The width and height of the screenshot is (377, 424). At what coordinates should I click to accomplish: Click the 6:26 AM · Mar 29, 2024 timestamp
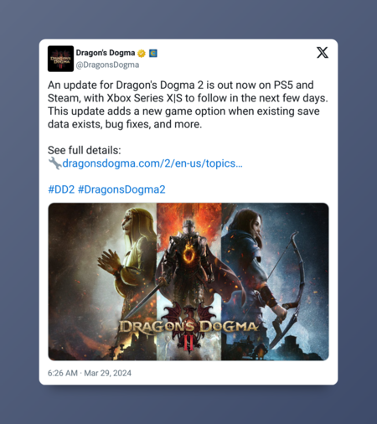pos(90,373)
